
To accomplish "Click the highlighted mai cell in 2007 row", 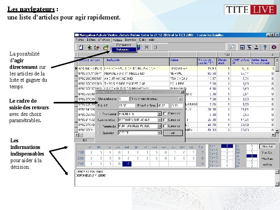I will (127, 164).
